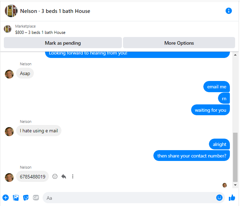The height and width of the screenshot is (206, 240).
Task: Click scrollbar up arrow
Action: [235, 55]
